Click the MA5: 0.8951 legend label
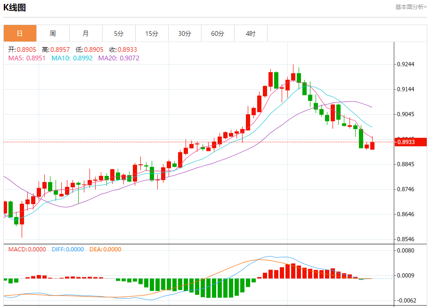This screenshot has width=431, height=307. [27, 58]
